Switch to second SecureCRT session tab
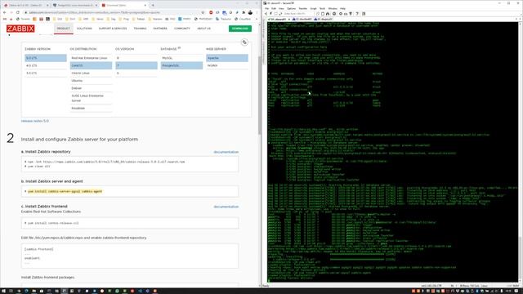The height and width of the screenshot is (294, 523). coord(302,20)
